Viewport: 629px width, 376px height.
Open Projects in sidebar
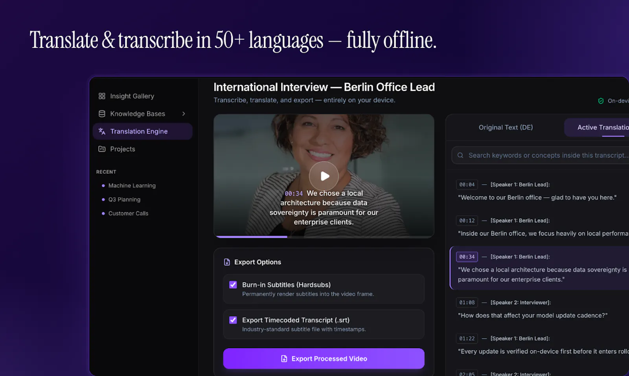(x=143, y=149)
